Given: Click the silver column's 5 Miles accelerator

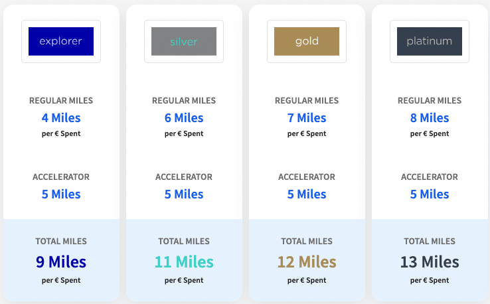Looking at the screenshot, I should coord(184,194).
